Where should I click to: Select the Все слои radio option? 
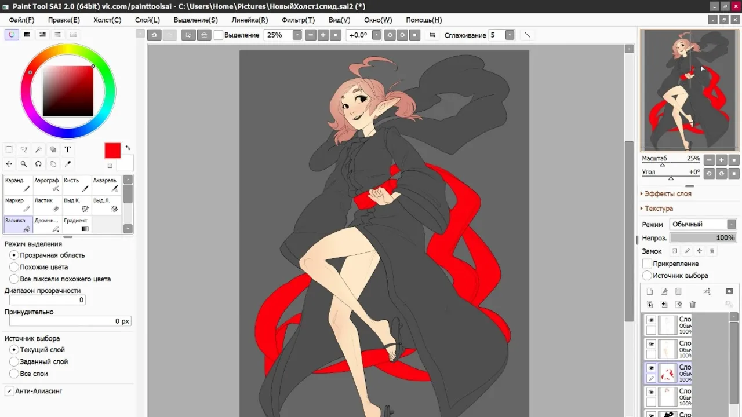pyautogui.click(x=14, y=374)
